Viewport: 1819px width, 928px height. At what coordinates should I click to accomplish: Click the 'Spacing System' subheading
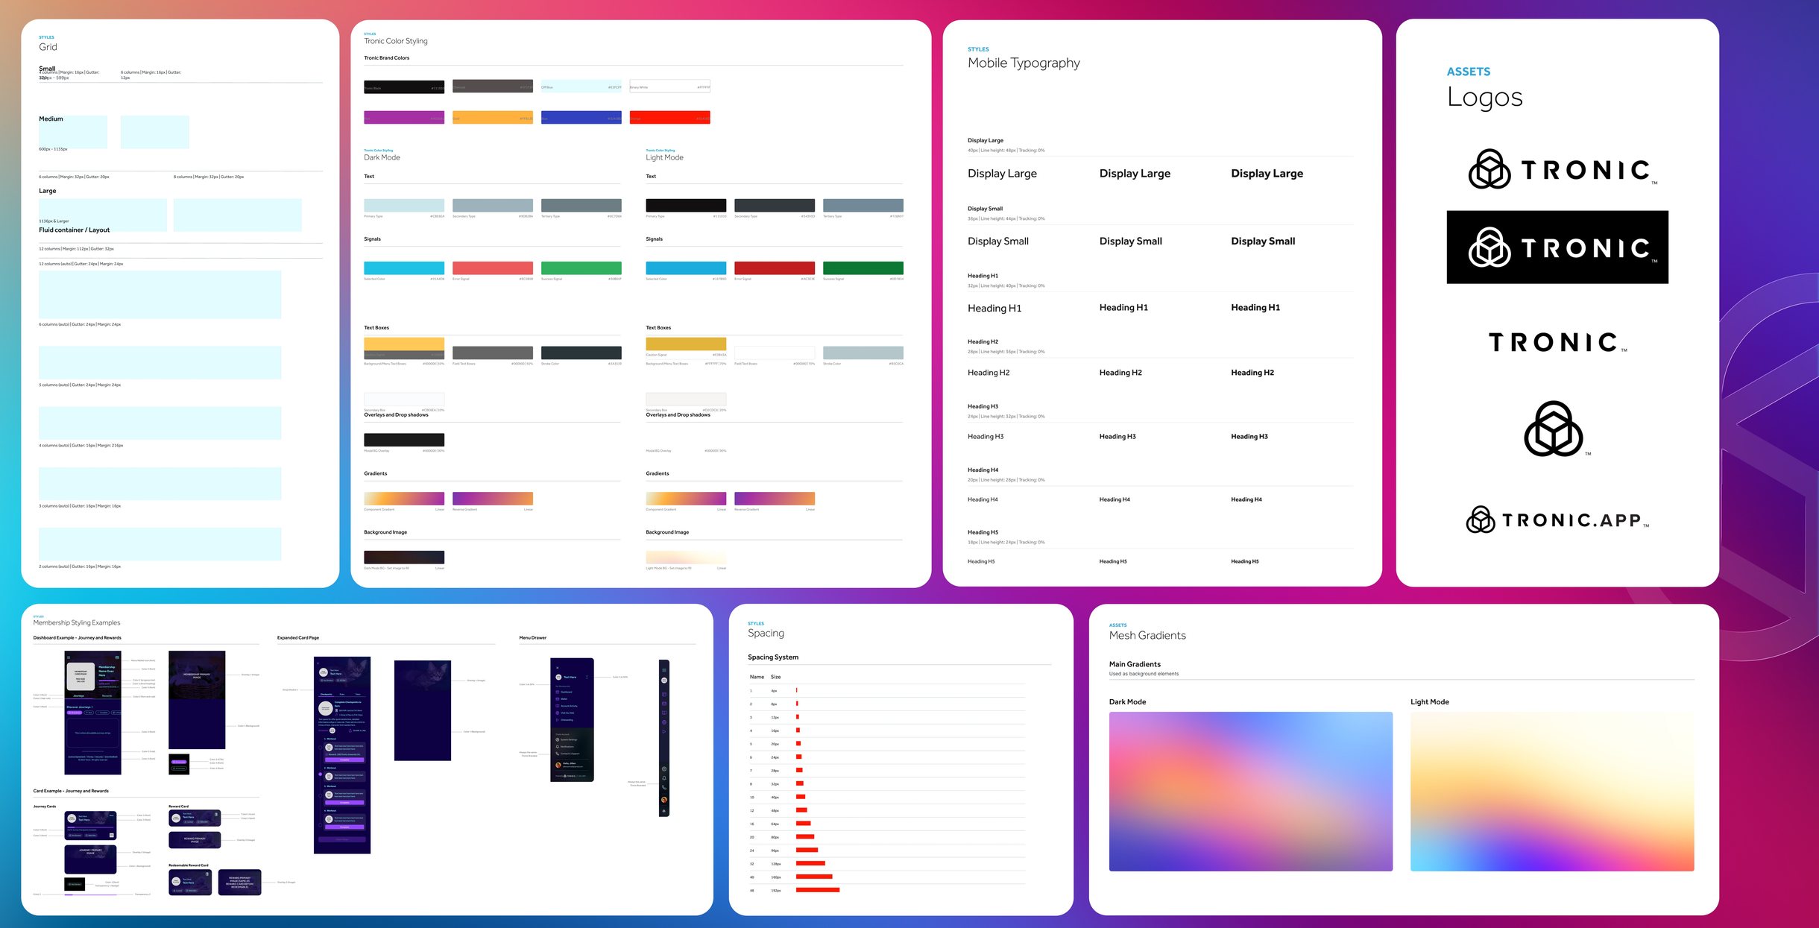[x=773, y=657]
